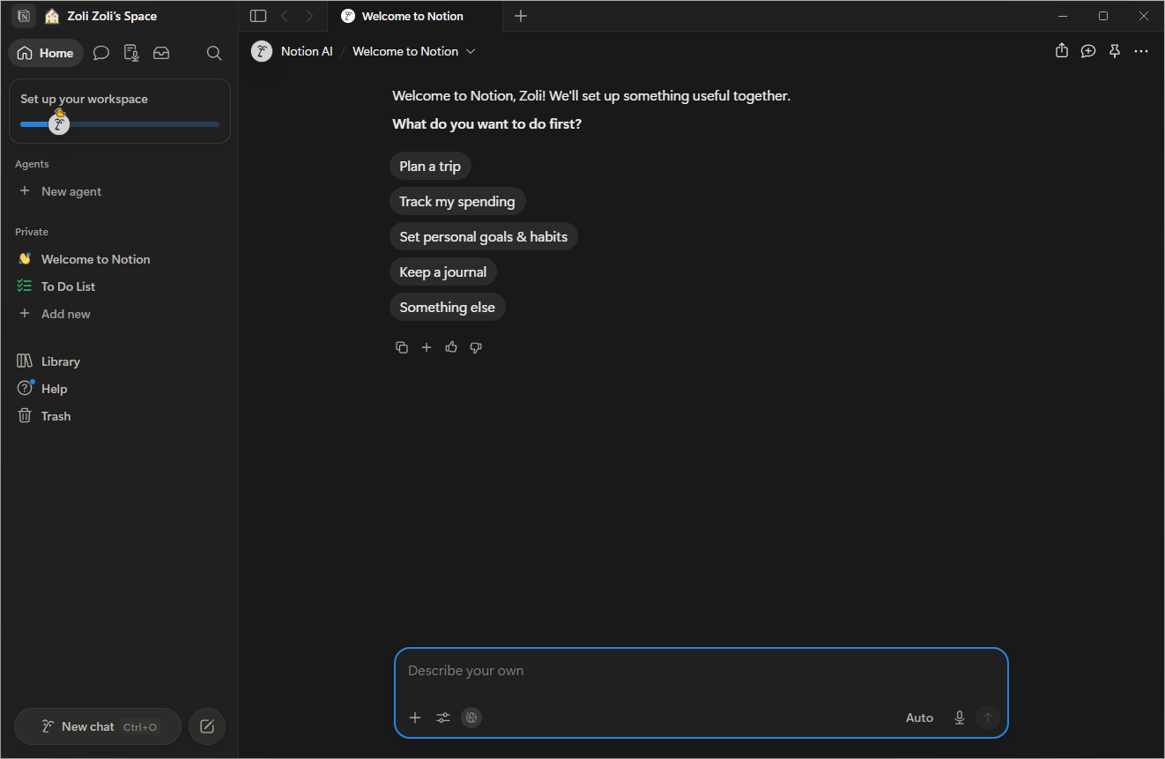
Task: Open the Welcome to Notion page in sidebar
Action: click(x=119, y=259)
